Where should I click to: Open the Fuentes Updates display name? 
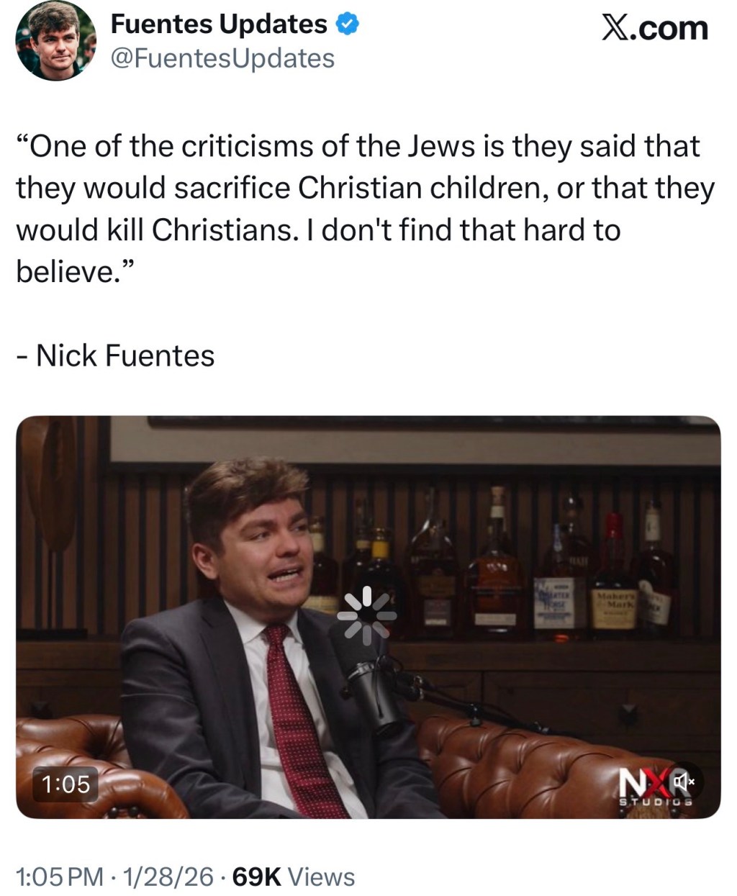pos(219,24)
